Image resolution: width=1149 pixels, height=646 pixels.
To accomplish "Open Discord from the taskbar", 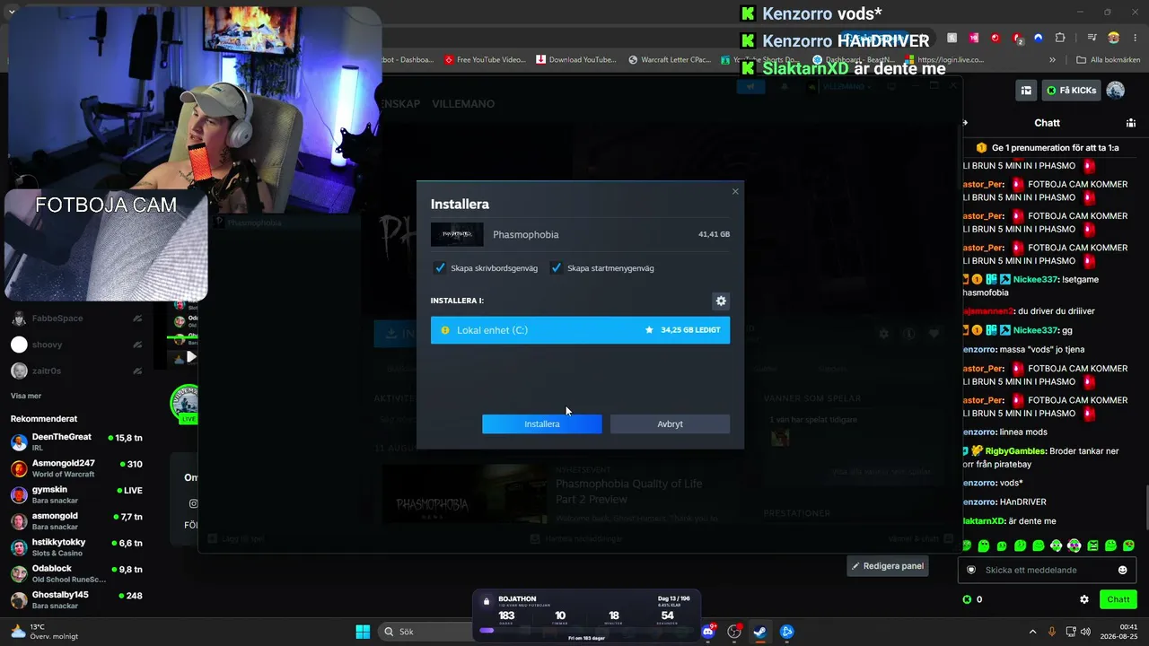I will coord(708,631).
